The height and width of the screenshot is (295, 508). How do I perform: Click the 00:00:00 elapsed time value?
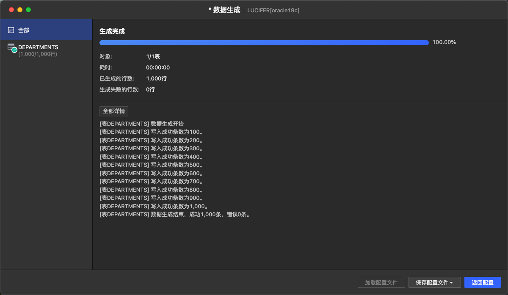158,67
